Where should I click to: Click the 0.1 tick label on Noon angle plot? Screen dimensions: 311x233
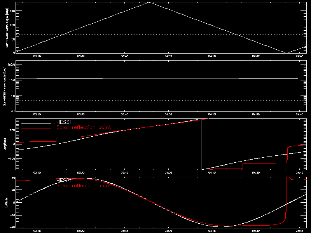(13, 111)
